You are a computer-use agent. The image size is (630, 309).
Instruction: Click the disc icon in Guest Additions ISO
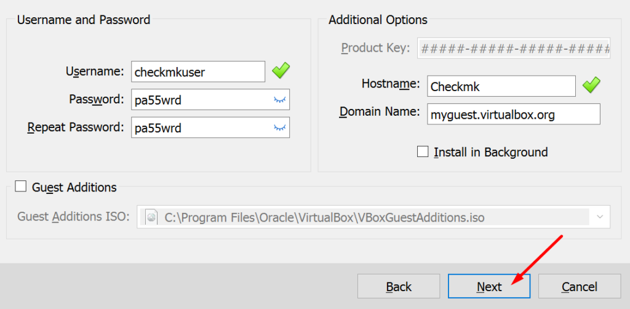tap(151, 217)
